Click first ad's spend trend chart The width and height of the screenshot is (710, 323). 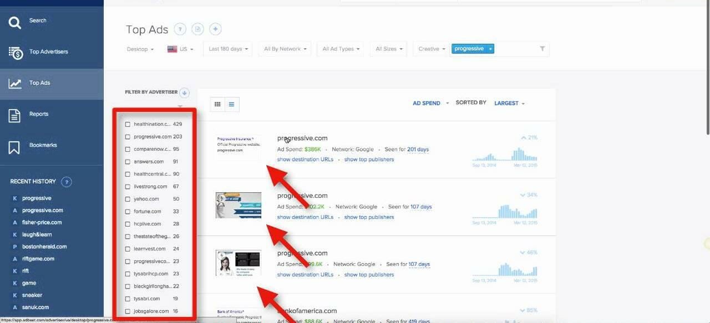505,154
